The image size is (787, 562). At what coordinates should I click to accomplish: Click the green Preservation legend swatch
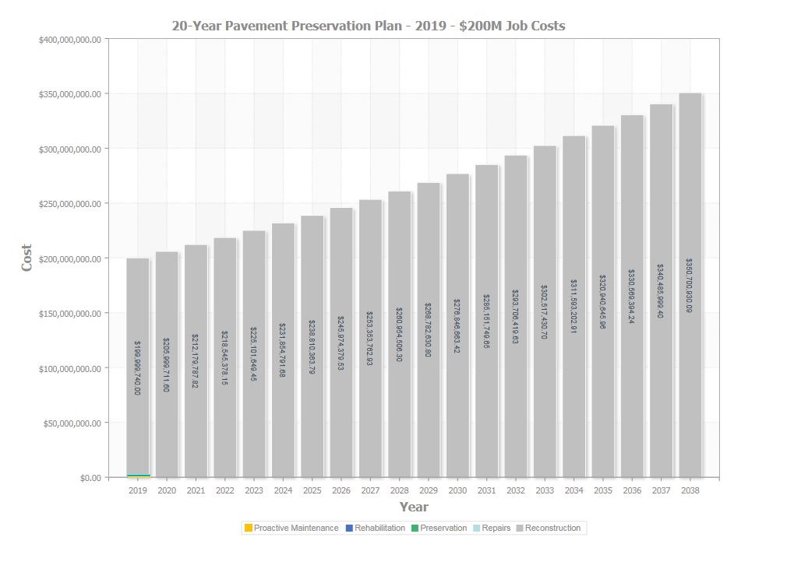pyautogui.click(x=415, y=528)
